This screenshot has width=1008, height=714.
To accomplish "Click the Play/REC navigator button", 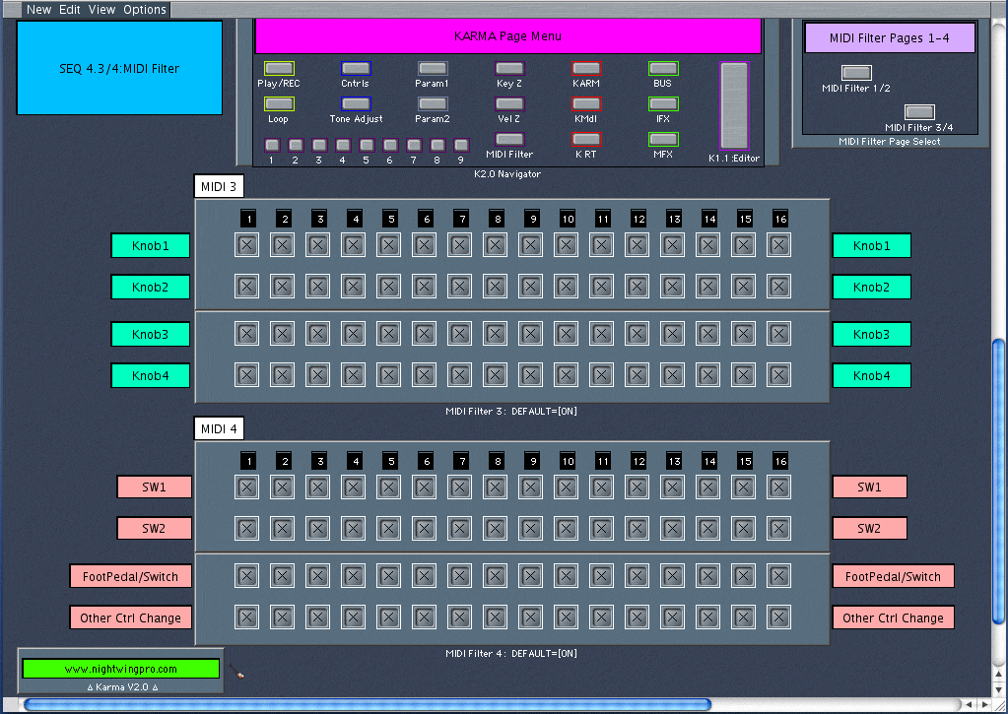I will (279, 69).
